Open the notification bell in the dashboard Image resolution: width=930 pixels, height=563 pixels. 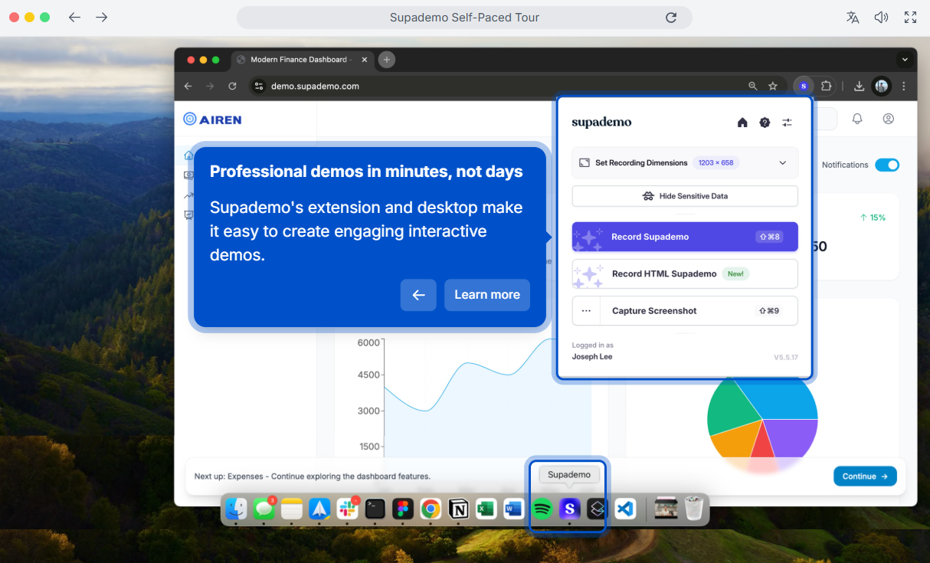[x=857, y=119]
